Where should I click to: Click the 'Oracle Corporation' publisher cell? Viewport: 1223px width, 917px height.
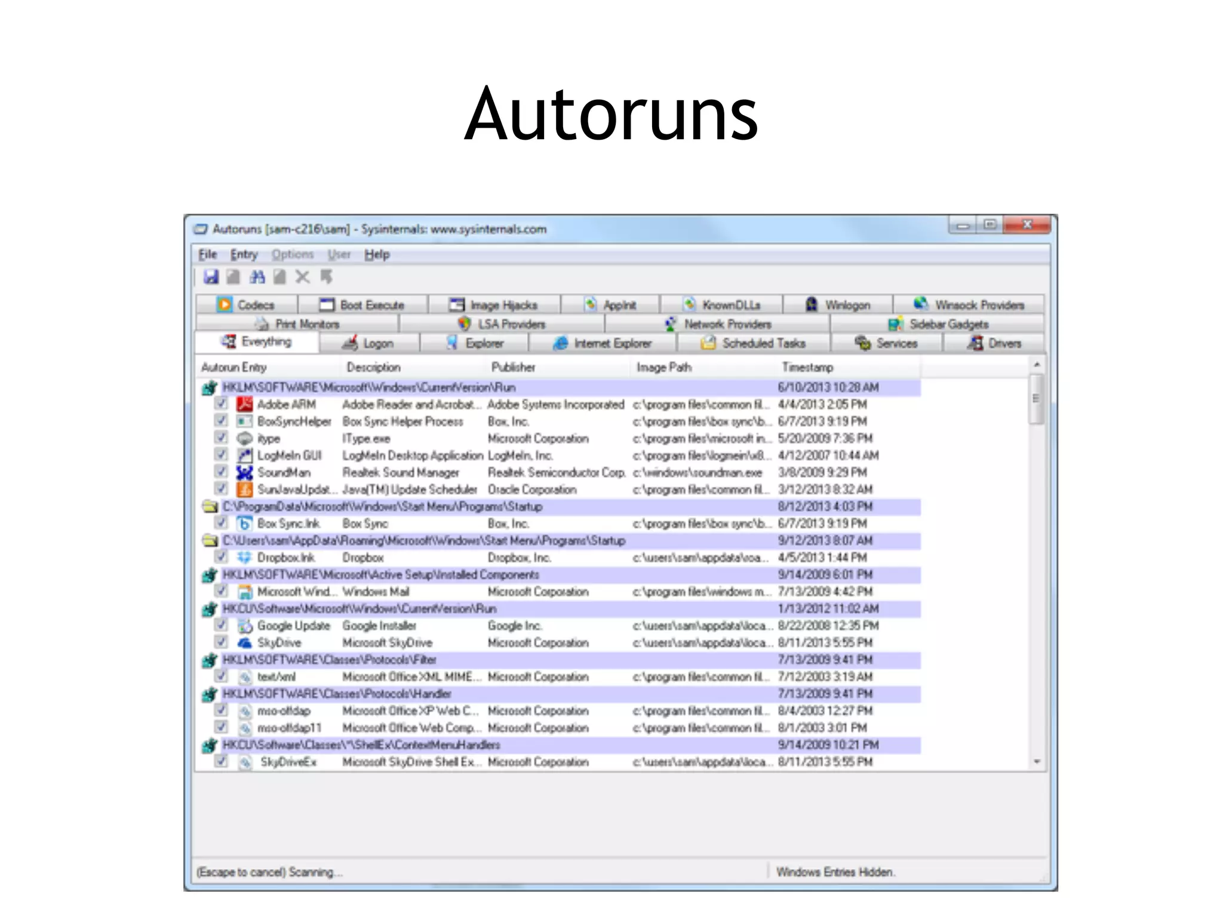pyautogui.click(x=532, y=490)
